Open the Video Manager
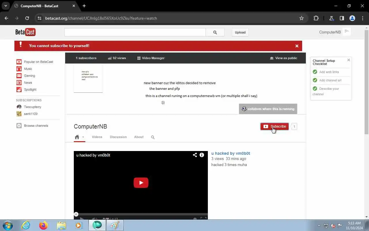The image size is (369, 231). coord(151,58)
